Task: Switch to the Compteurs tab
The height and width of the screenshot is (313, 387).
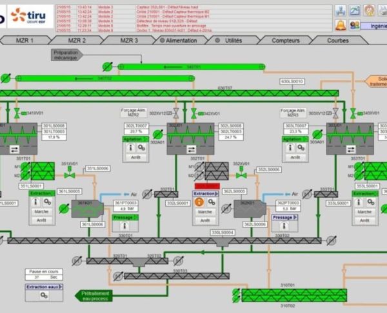Action: point(287,40)
